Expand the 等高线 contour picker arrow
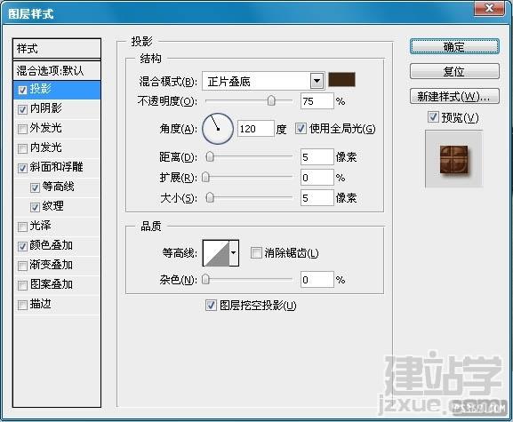The width and height of the screenshot is (513, 422). tap(234, 253)
